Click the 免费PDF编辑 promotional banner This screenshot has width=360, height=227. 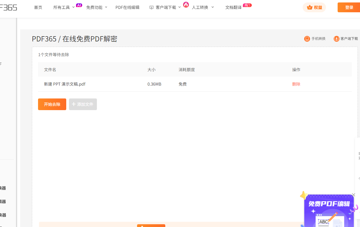click(329, 212)
